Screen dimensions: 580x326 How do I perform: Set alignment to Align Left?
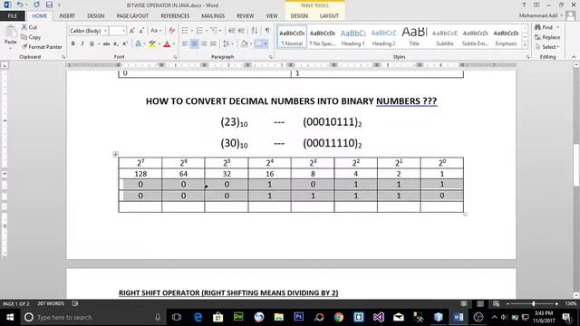coord(185,44)
